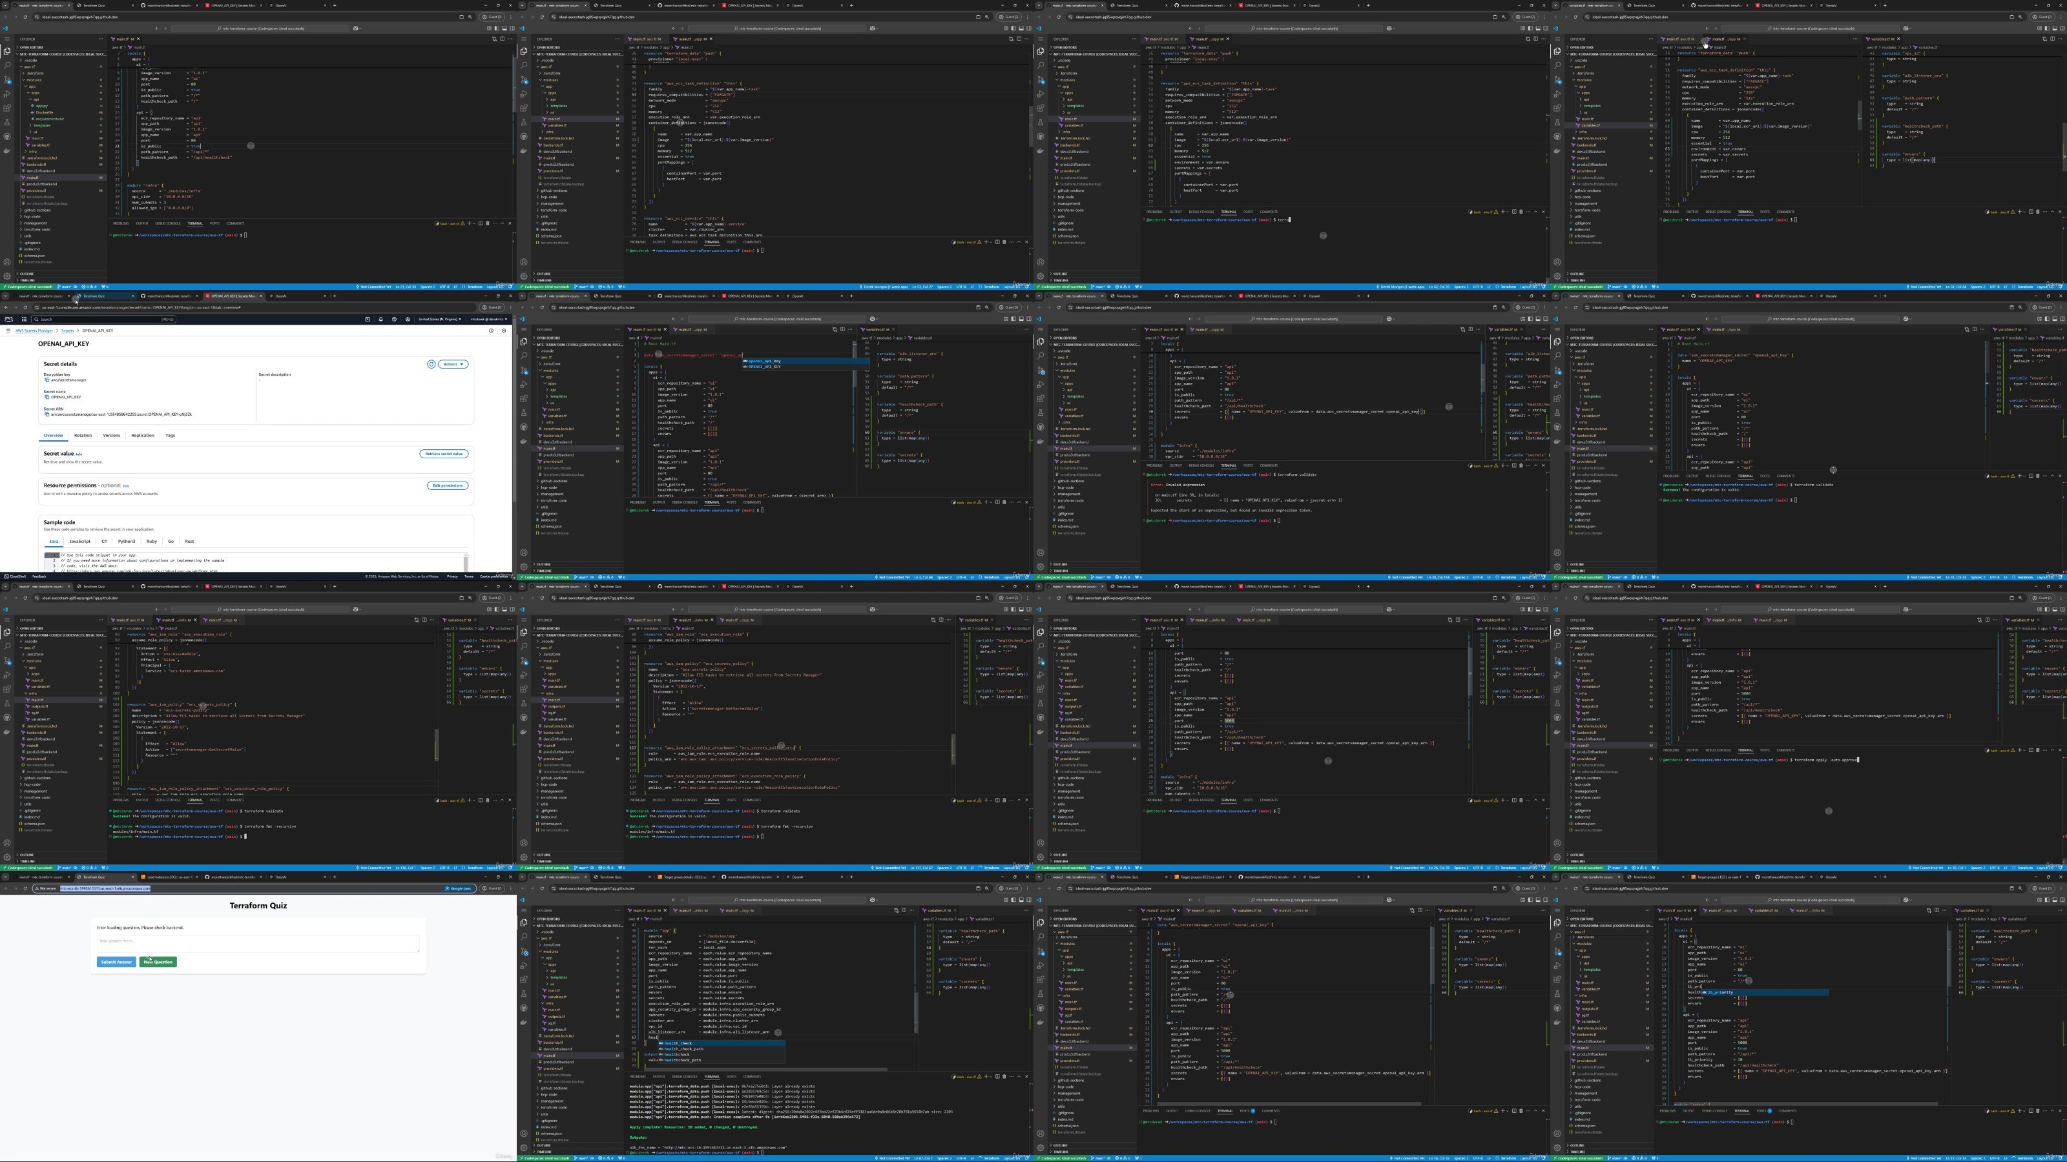Open Run and Debug in top-left VS Code frame
2067x1162 pixels.
7,95
